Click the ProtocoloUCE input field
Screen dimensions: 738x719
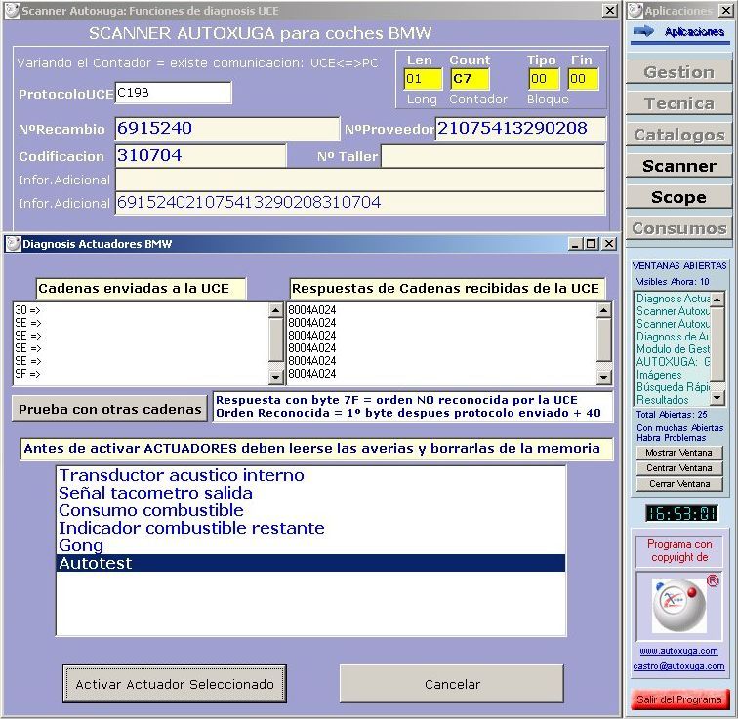(173, 93)
